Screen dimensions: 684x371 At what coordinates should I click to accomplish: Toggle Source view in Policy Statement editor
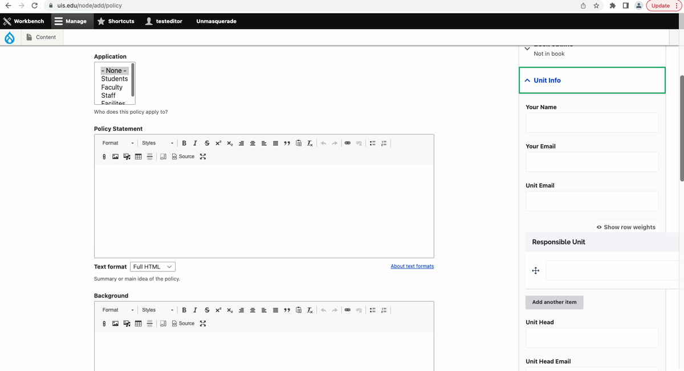tap(183, 156)
